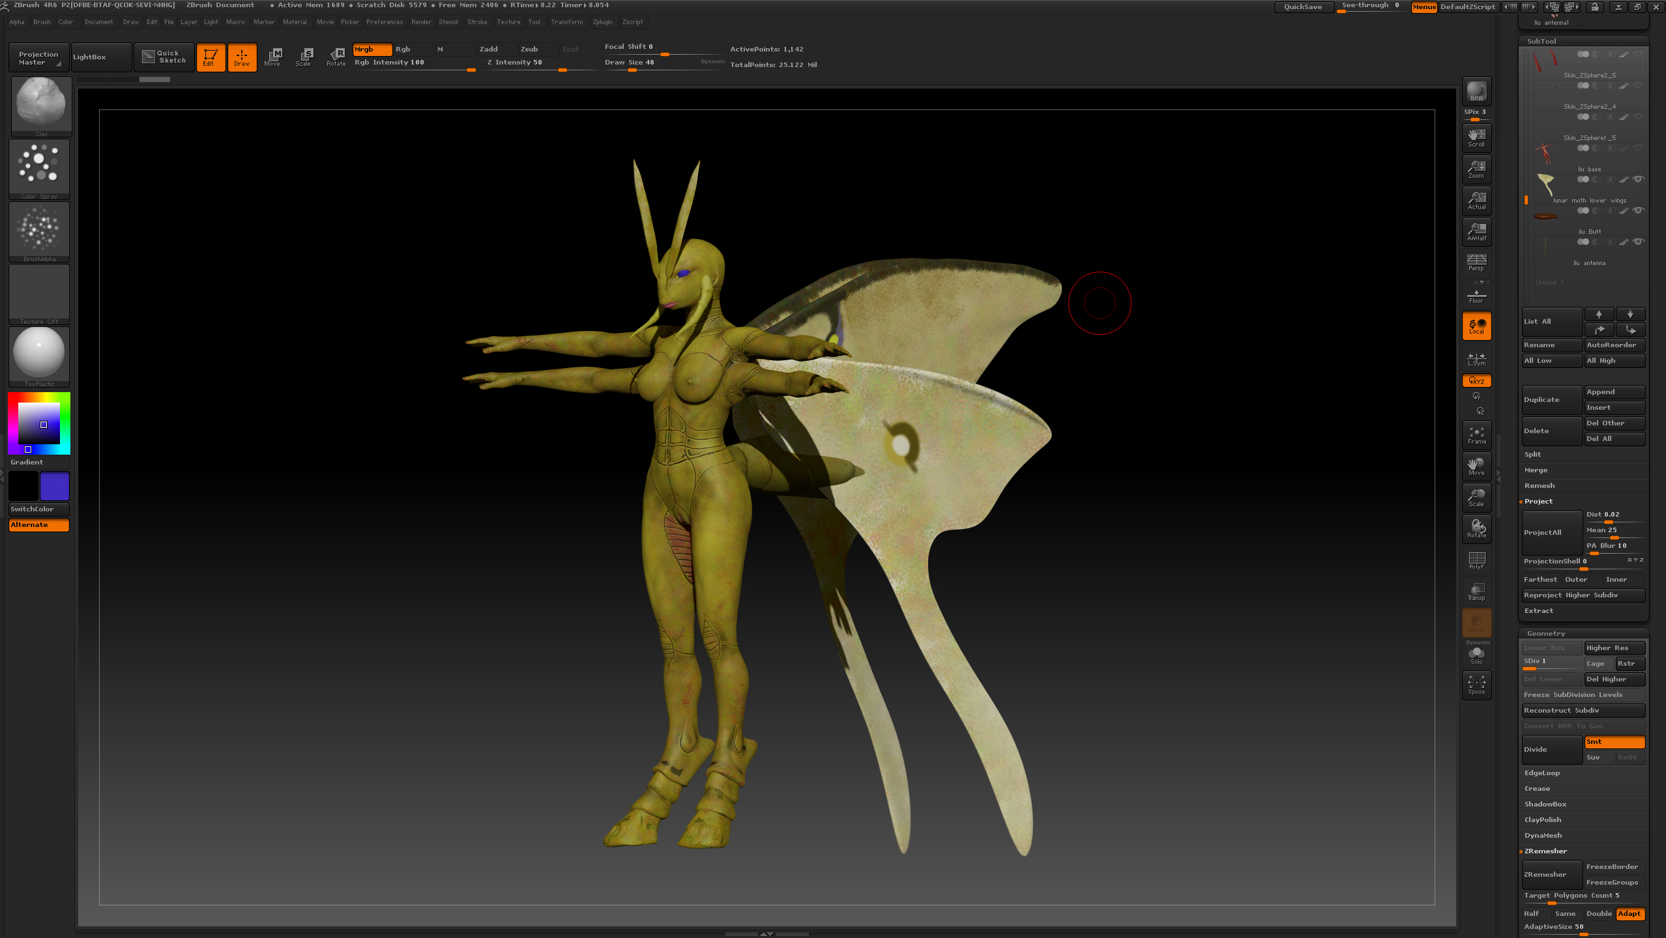Enable the Floor grid icon
Screen dimensions: 1666x938
(1476, 295)
